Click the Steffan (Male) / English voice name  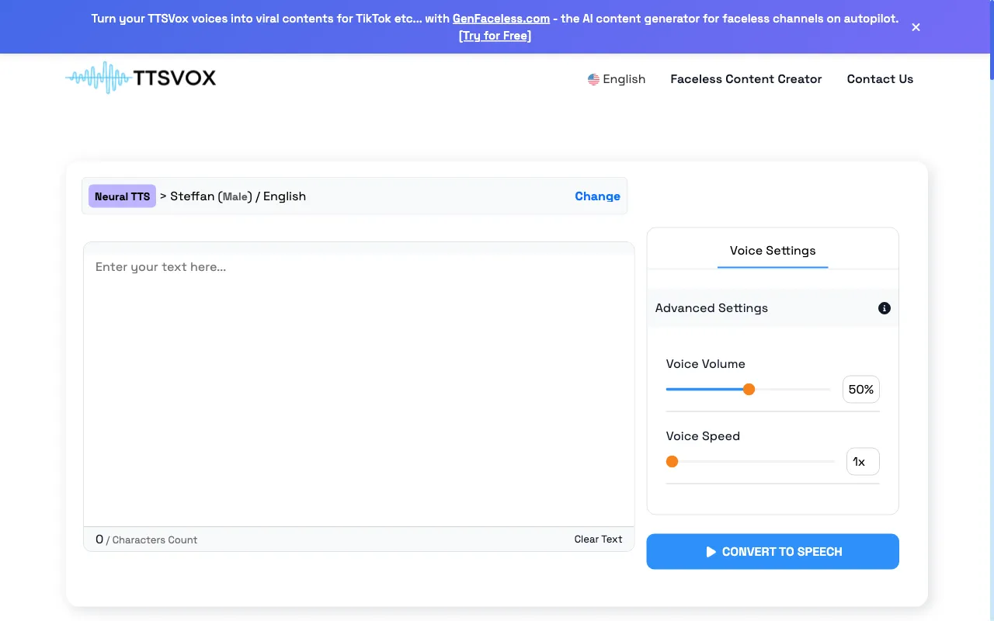(238, 196)
